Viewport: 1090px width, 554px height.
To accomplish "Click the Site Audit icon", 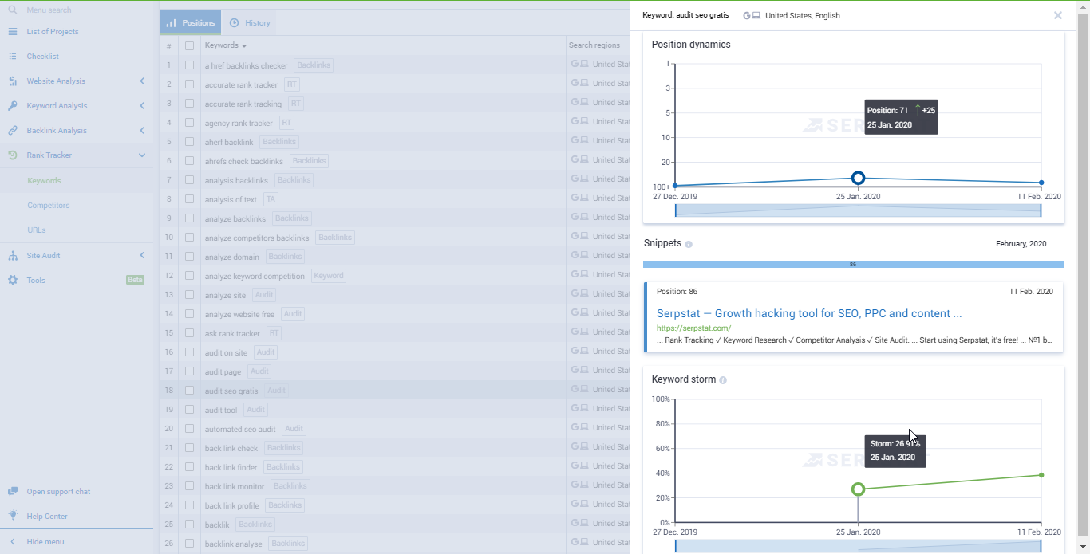I will [12, 255].
